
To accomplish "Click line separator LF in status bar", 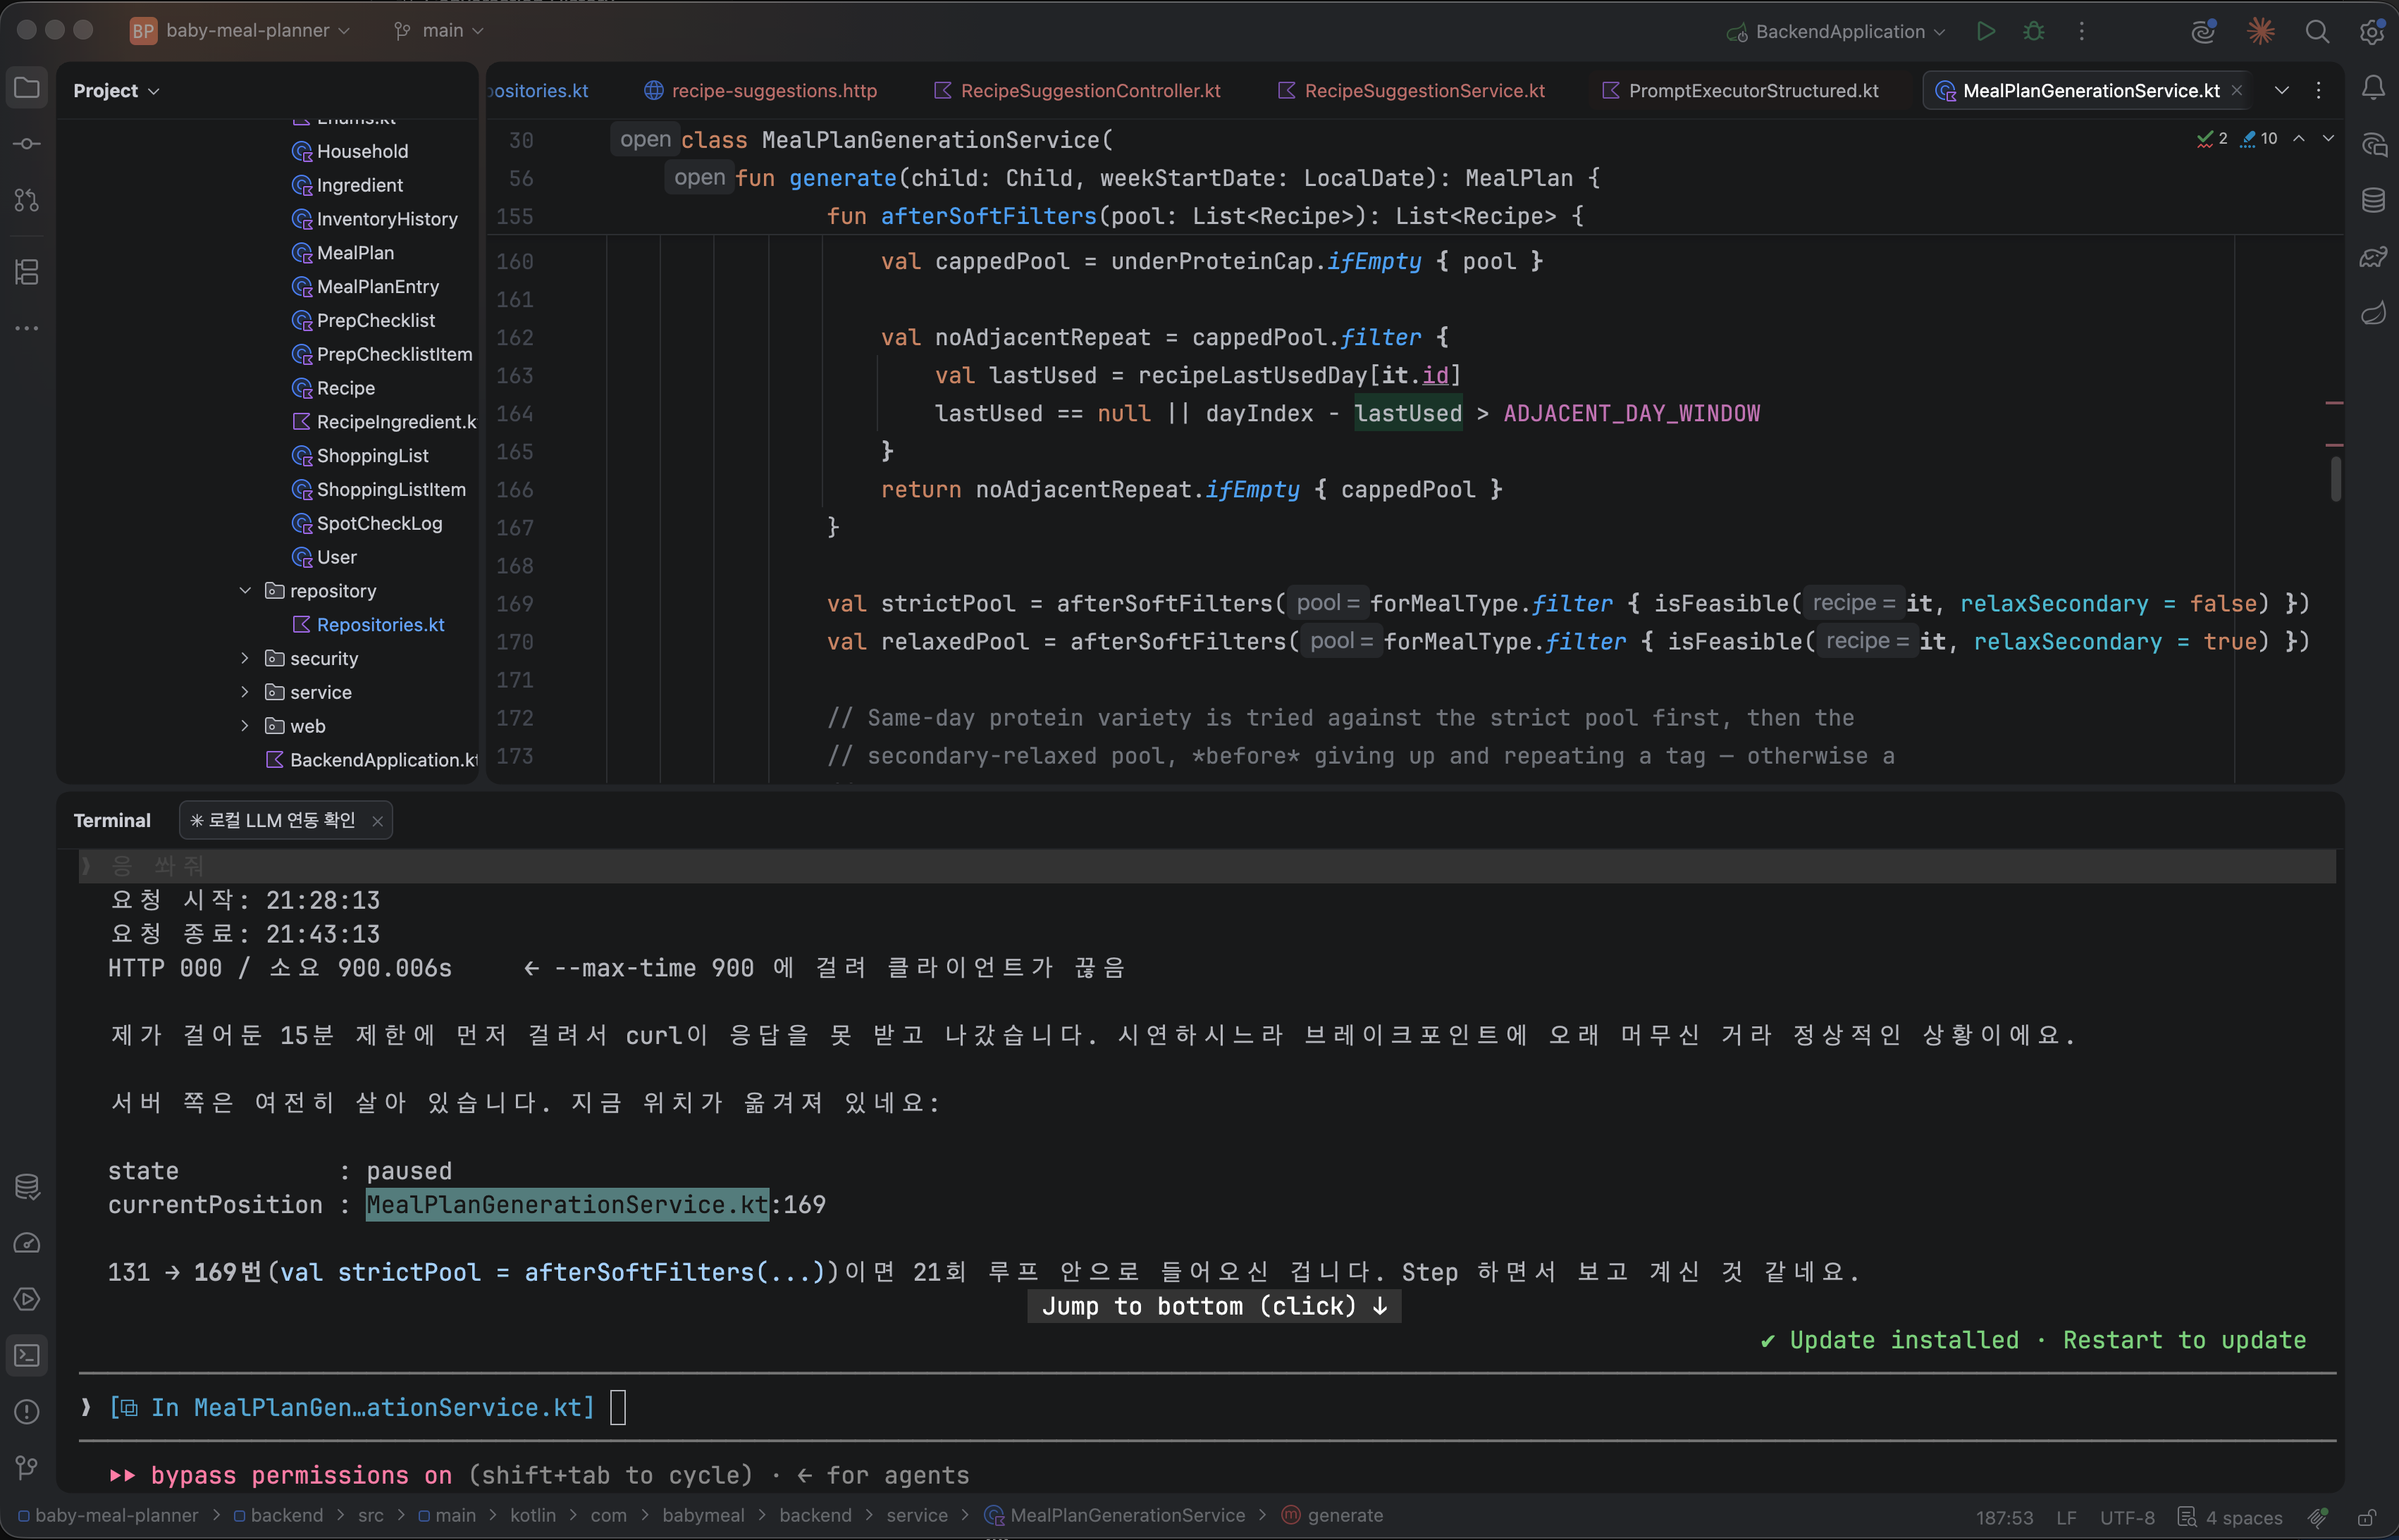I will 2067,1517.
